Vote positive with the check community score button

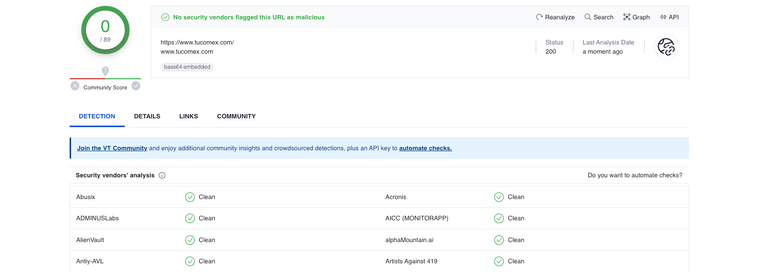(x=136, y=86)
